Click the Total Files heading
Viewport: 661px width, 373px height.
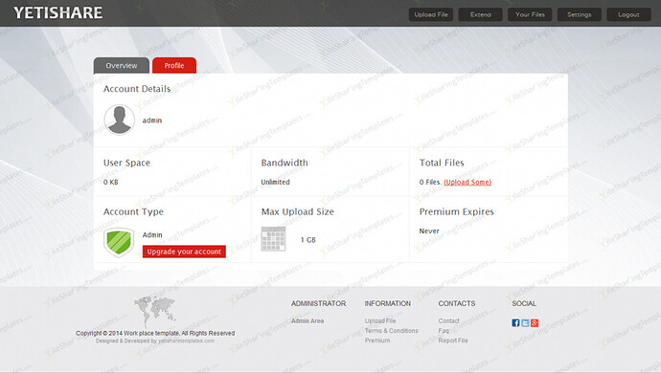[442, 163]
